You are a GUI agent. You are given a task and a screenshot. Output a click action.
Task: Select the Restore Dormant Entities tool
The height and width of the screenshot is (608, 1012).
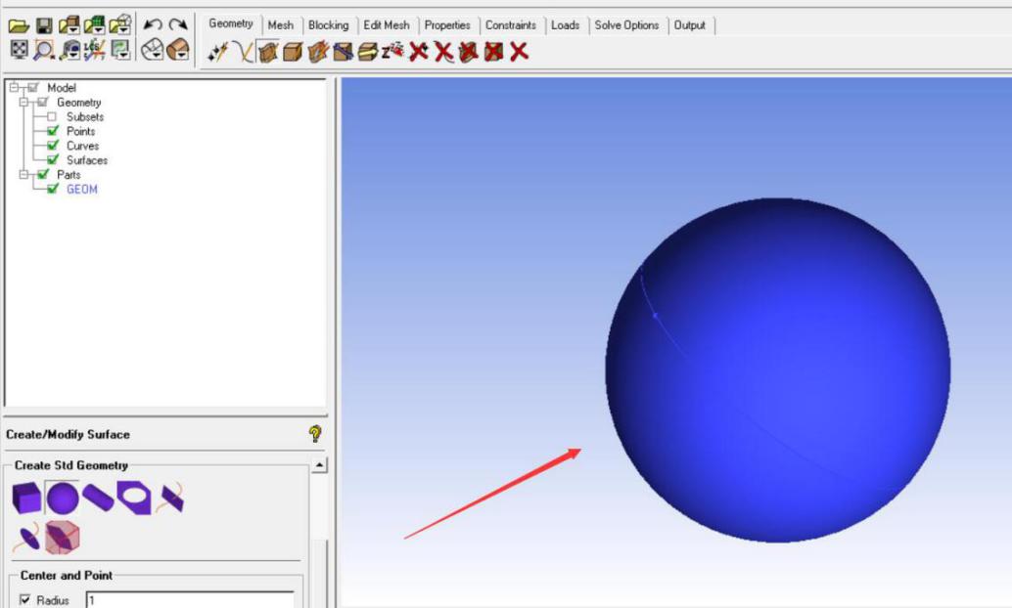click(392, 51)
